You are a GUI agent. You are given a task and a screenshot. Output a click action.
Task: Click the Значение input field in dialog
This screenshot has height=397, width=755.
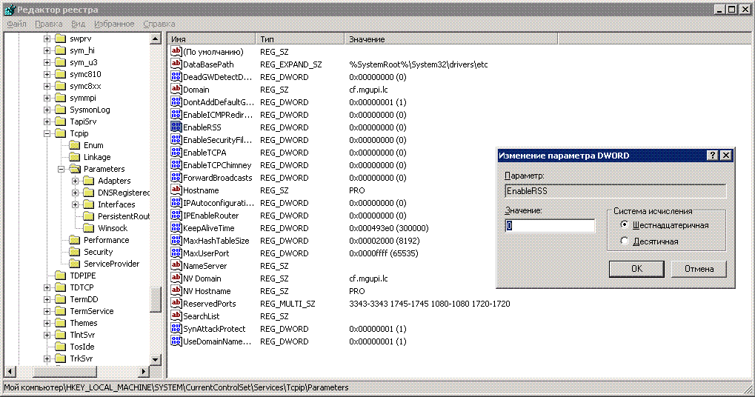(x=550, y=226)
